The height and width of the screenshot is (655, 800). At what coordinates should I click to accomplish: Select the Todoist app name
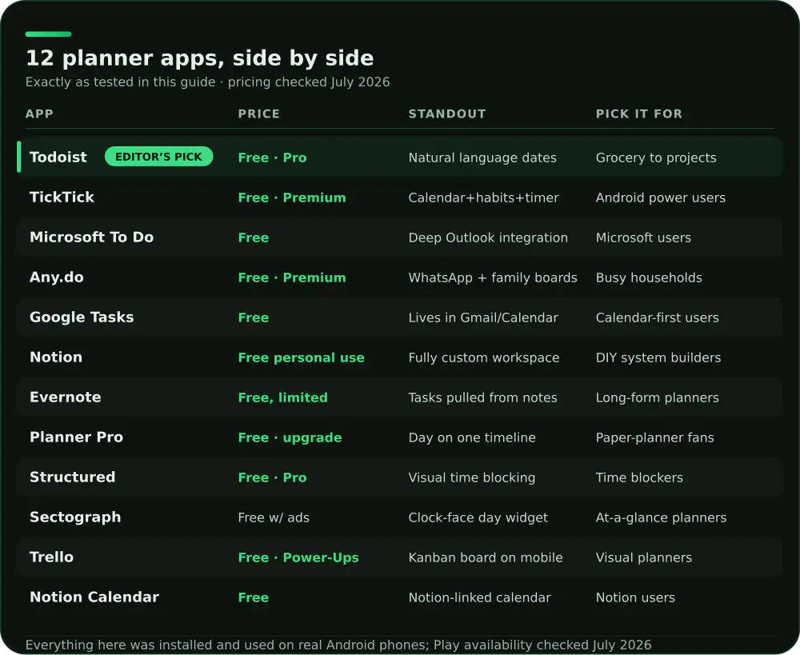(x=58, y=157)
